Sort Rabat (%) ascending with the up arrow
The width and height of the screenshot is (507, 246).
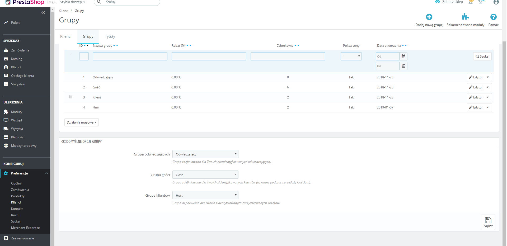coord(190,46)
